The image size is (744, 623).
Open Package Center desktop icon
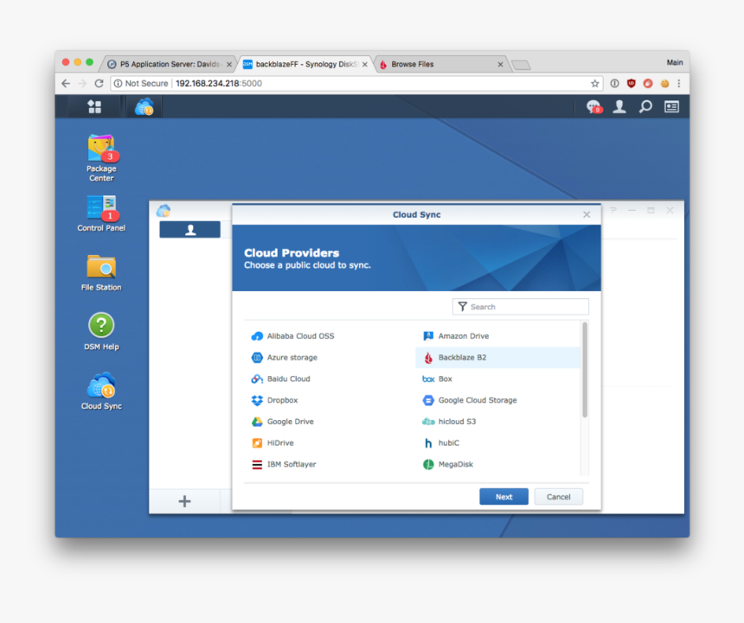101,158
